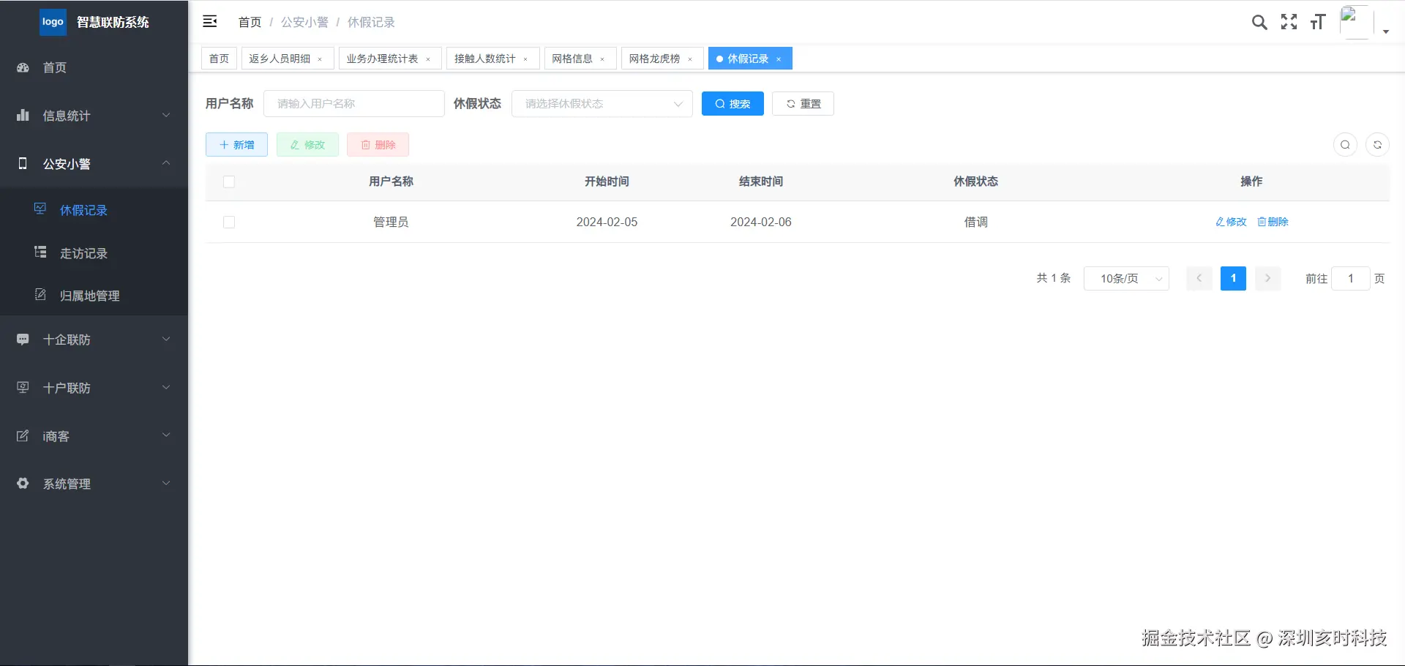Screen dimensions: 1405x666
Task: Select all rows with the header checkbox
Action: 229,182
